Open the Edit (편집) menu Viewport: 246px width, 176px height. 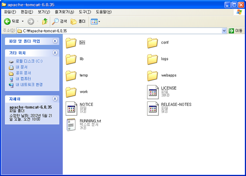click(27, 12)
